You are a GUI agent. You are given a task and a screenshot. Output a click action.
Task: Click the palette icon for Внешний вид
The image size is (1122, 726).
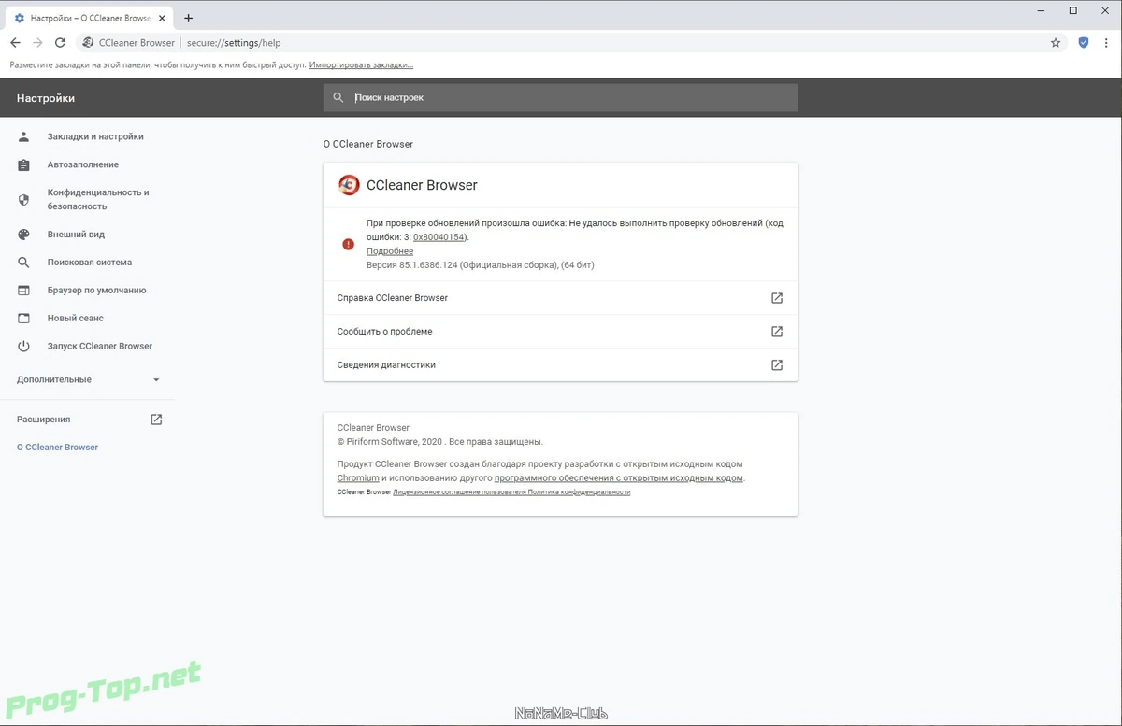pyautogui.click(x=24, y=235)
